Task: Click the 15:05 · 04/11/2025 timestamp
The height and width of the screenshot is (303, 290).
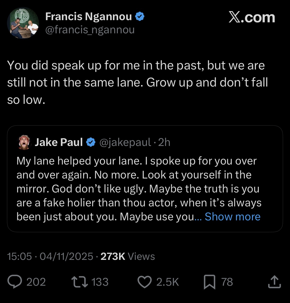Action: pos(50,257)
